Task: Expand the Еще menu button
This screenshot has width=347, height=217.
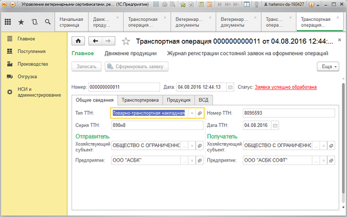Action: pos(328,67)
